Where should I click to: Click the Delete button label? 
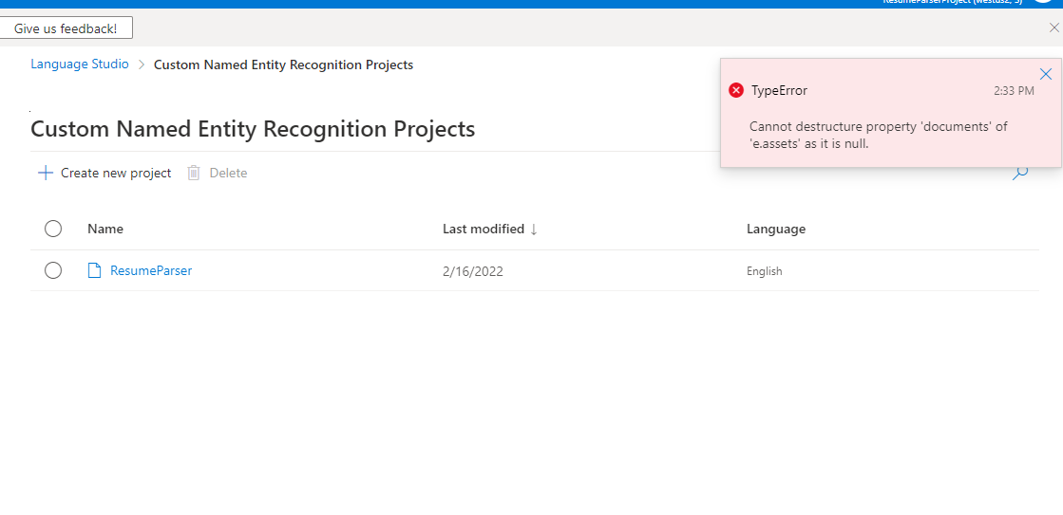(x=228, y=173)
